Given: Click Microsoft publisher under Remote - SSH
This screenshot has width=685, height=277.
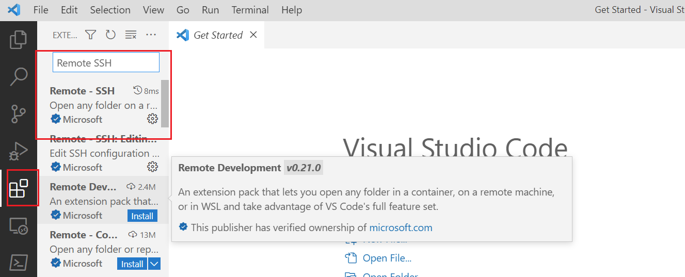Looking at the screenshot, I should (83, 119).
